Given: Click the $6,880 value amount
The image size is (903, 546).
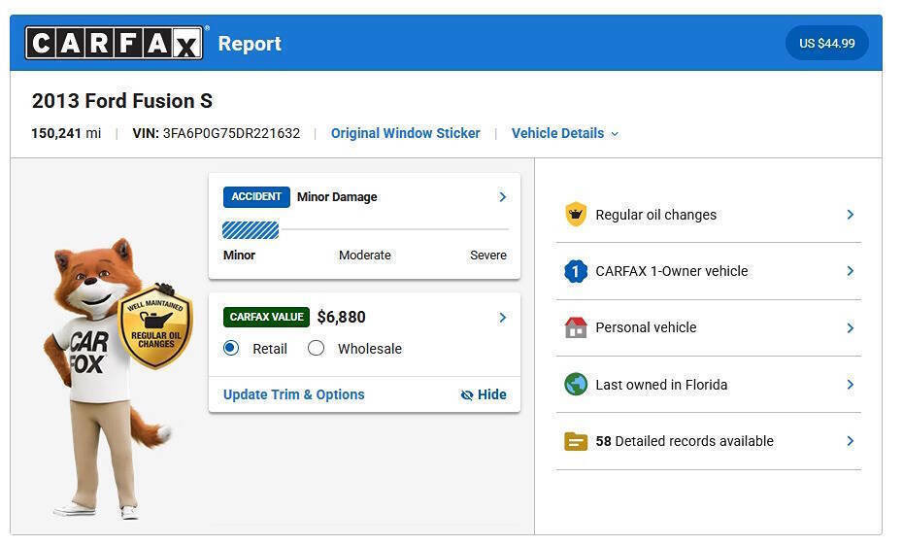Looking at the screenshot, I should coord(341,317).
